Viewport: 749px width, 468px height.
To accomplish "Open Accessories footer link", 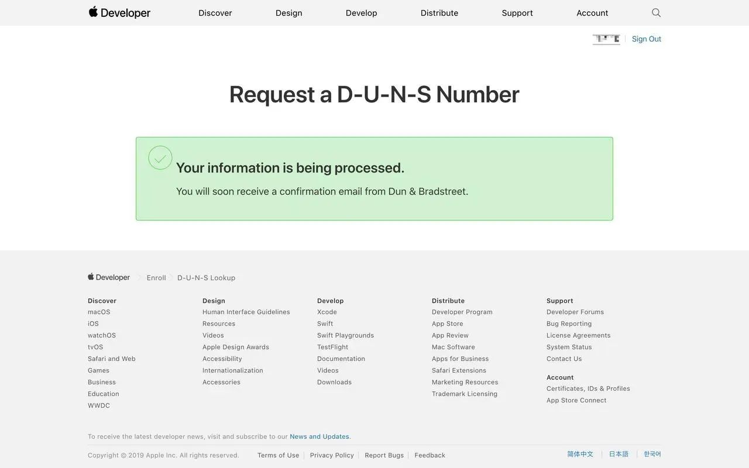I will click(x=221, y=382).
